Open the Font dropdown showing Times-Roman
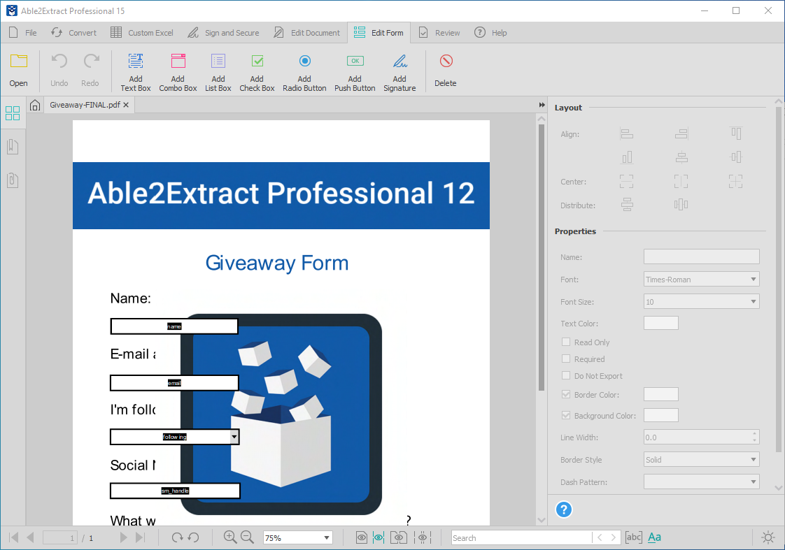The width and height of the screenshot is (785, 550). pos(702,279)
